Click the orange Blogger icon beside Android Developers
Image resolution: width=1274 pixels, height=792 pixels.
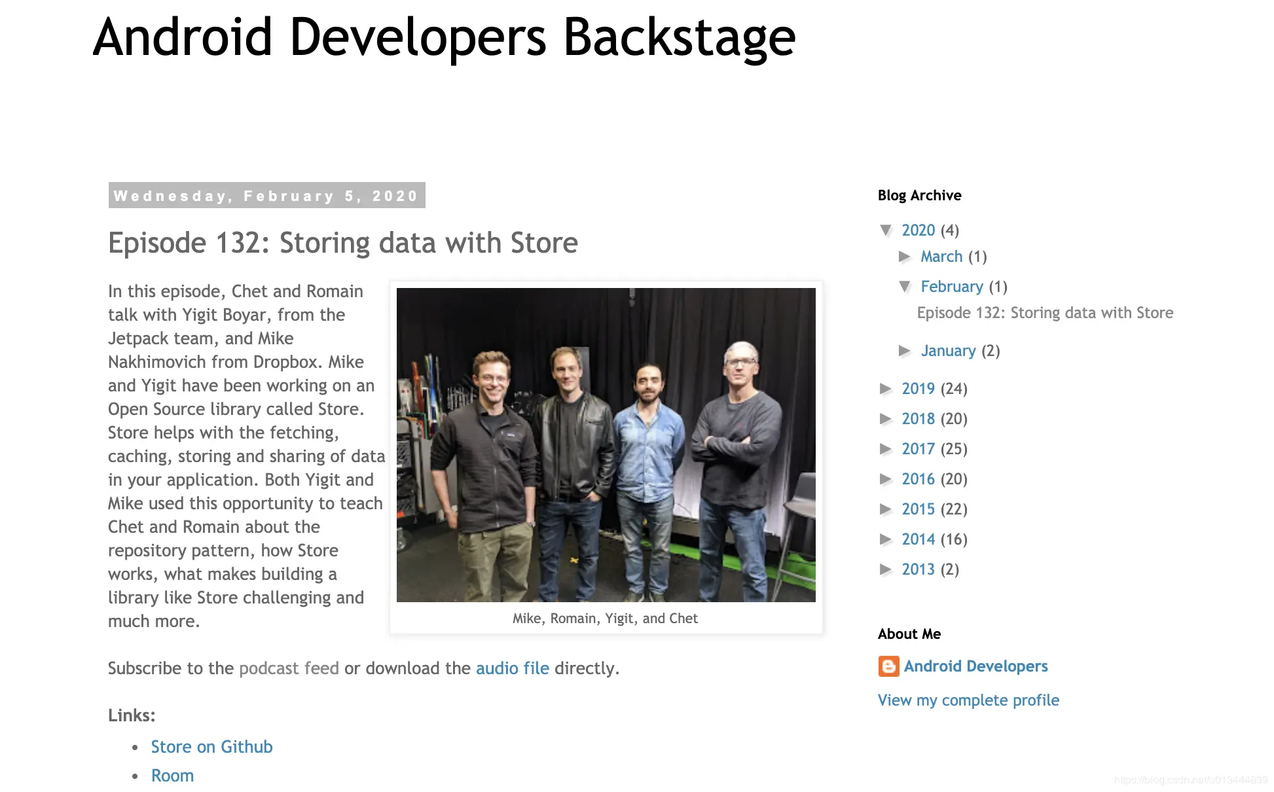[888, 666]
